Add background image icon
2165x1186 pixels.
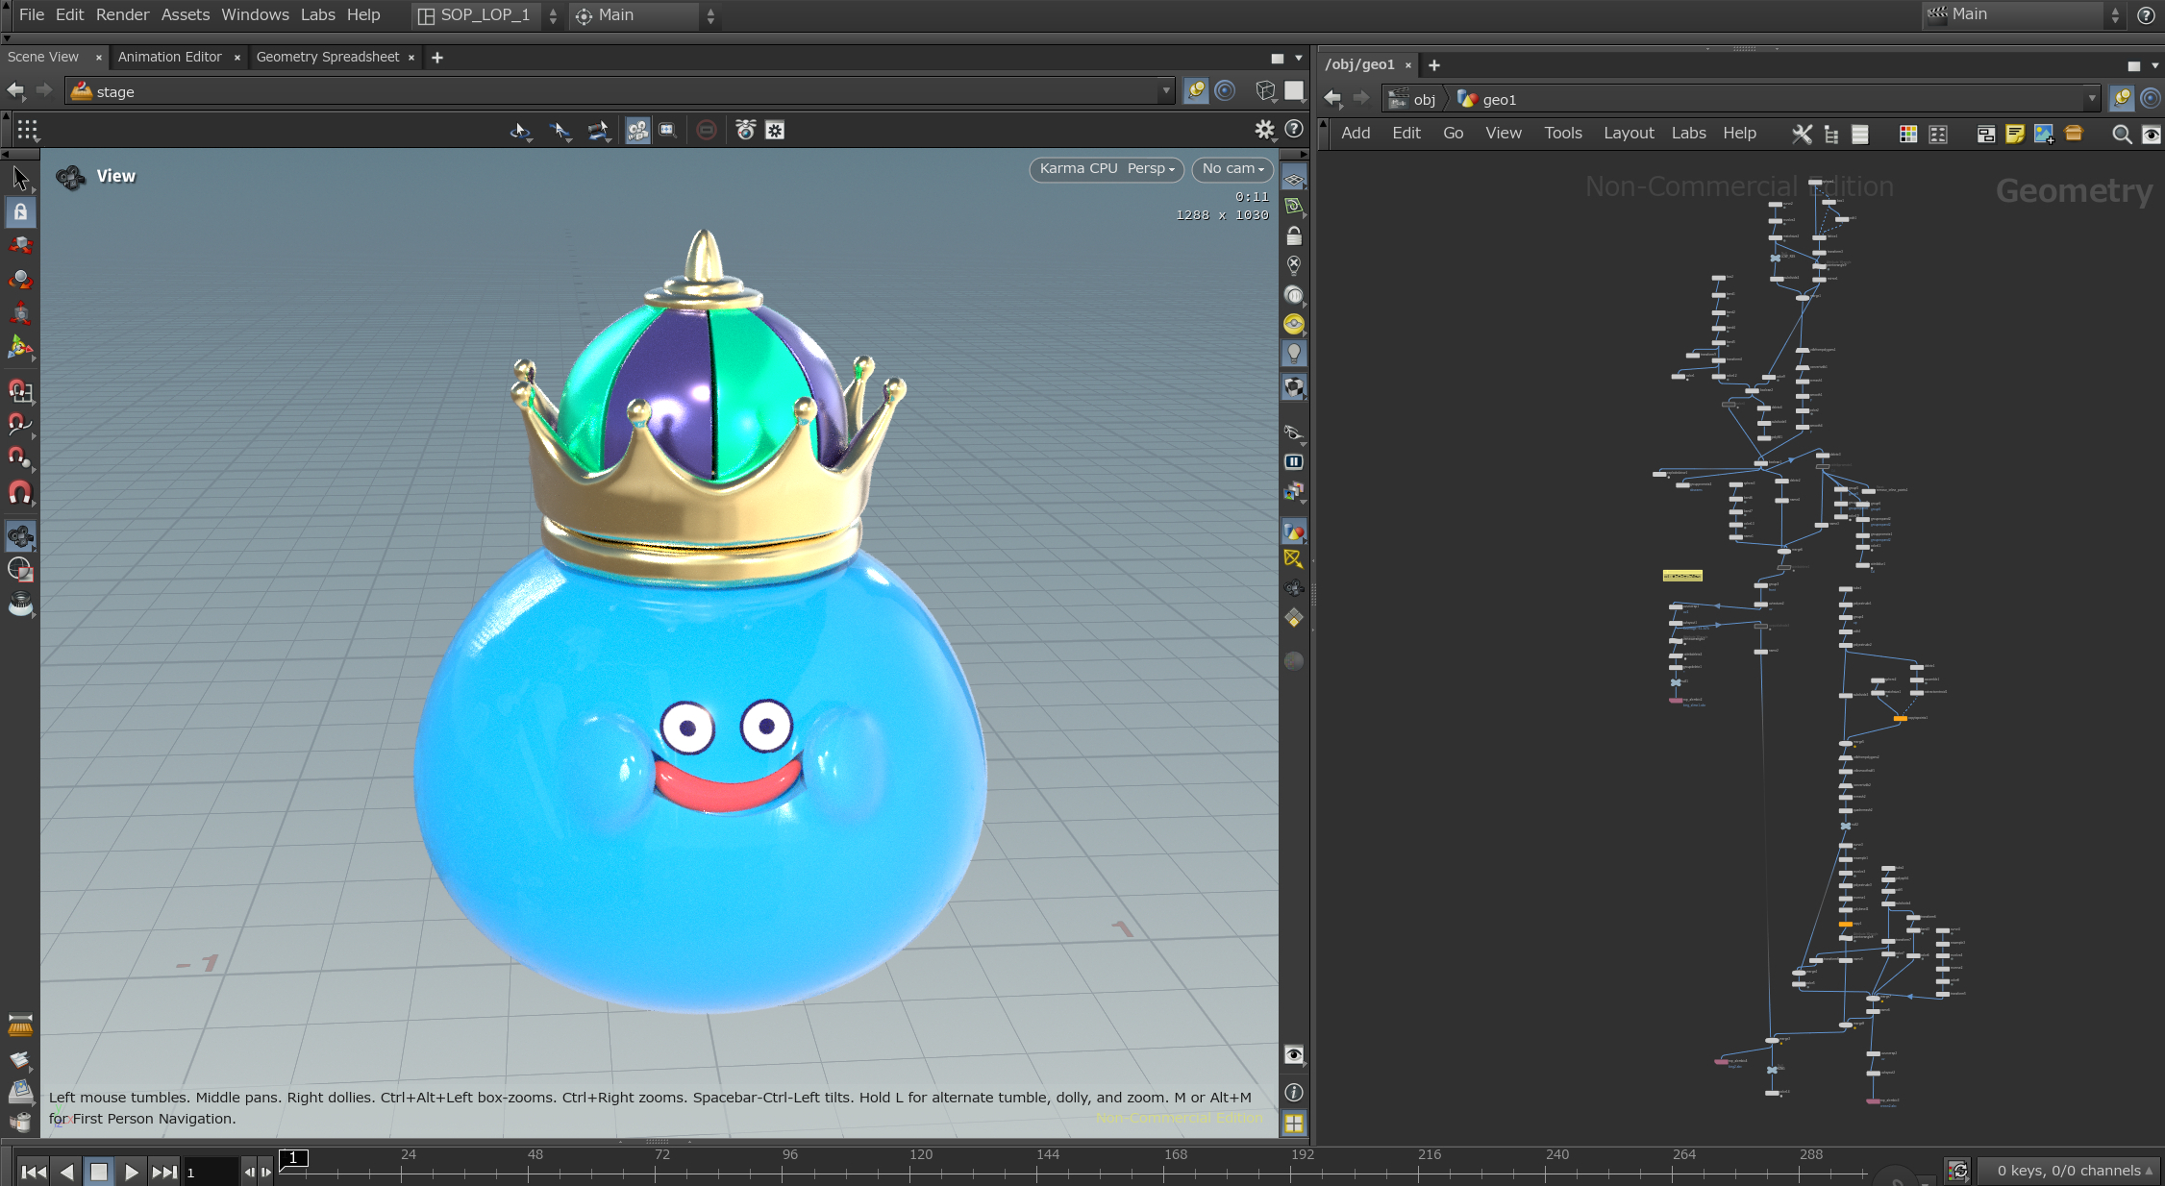pyautogui.click(x=2044, y=134)
